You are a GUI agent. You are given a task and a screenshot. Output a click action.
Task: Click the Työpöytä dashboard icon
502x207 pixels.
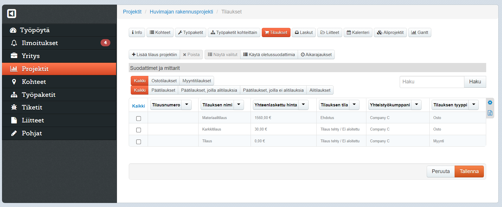[x=13, y=30]
